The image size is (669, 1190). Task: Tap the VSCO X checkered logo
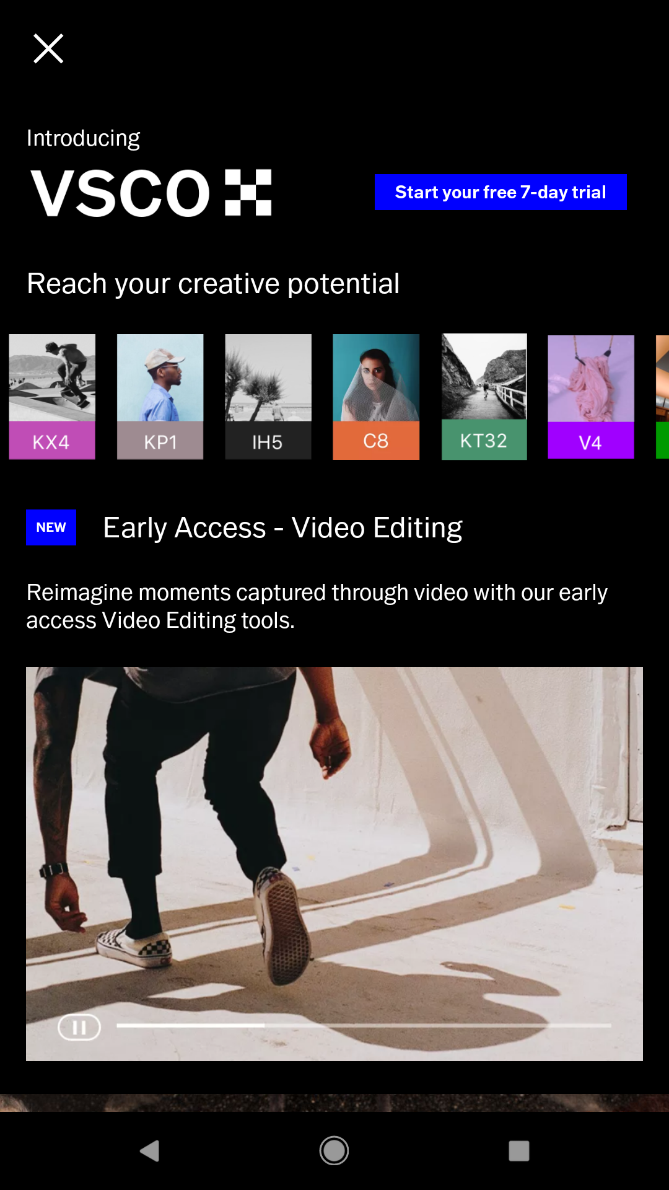pyautogui.click(x=248, y=193)
